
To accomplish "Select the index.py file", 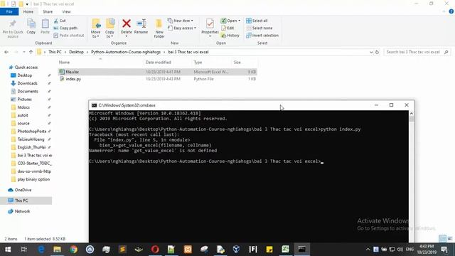I will [158, 79].
